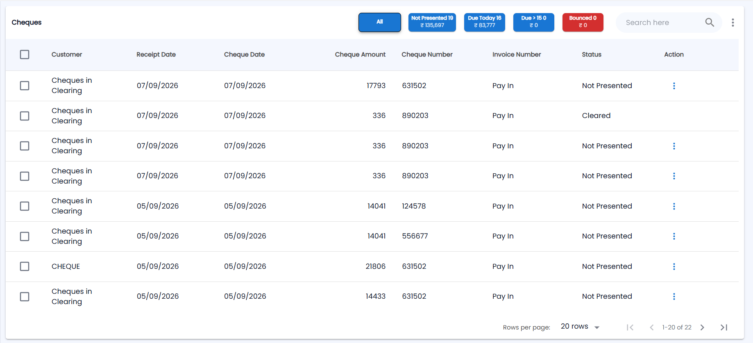This screenshot has width=753, height=343.
Task: Open action menu for cheque 124578 row
Action: [x=674, y=206]
